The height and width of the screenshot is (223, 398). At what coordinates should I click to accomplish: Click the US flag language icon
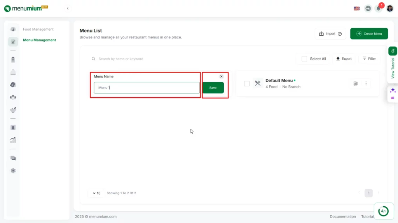point(357,9)
